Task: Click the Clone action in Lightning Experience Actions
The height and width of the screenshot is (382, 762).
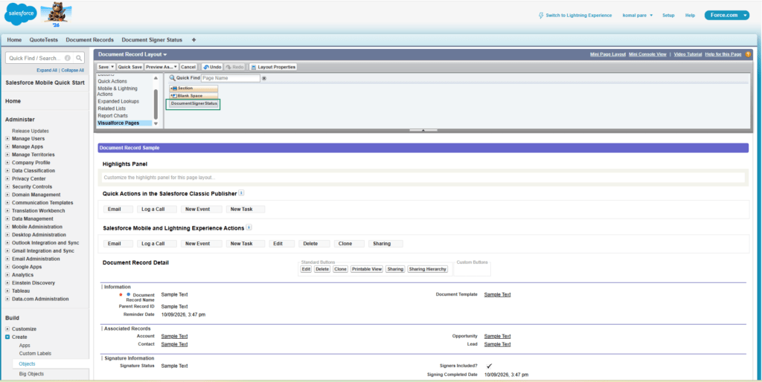Action: tap(349, 244)
